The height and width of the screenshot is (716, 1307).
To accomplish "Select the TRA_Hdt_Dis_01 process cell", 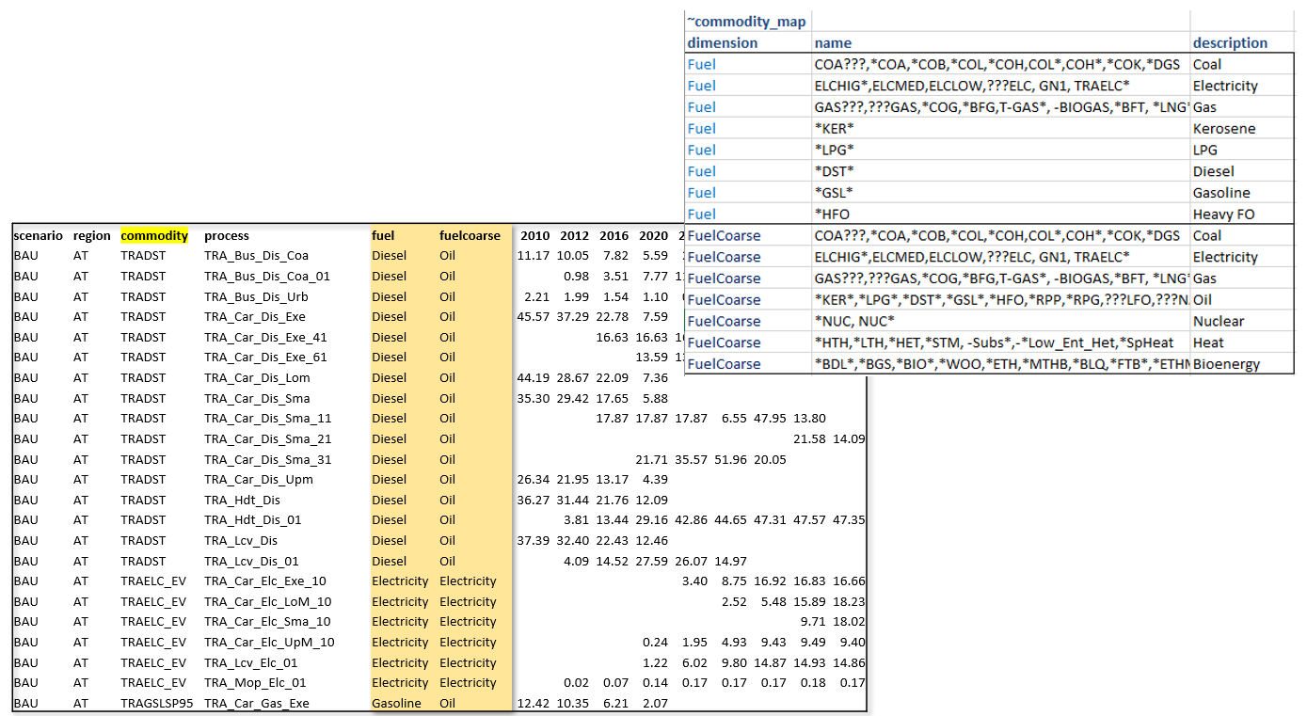I will tap(252, 519).
